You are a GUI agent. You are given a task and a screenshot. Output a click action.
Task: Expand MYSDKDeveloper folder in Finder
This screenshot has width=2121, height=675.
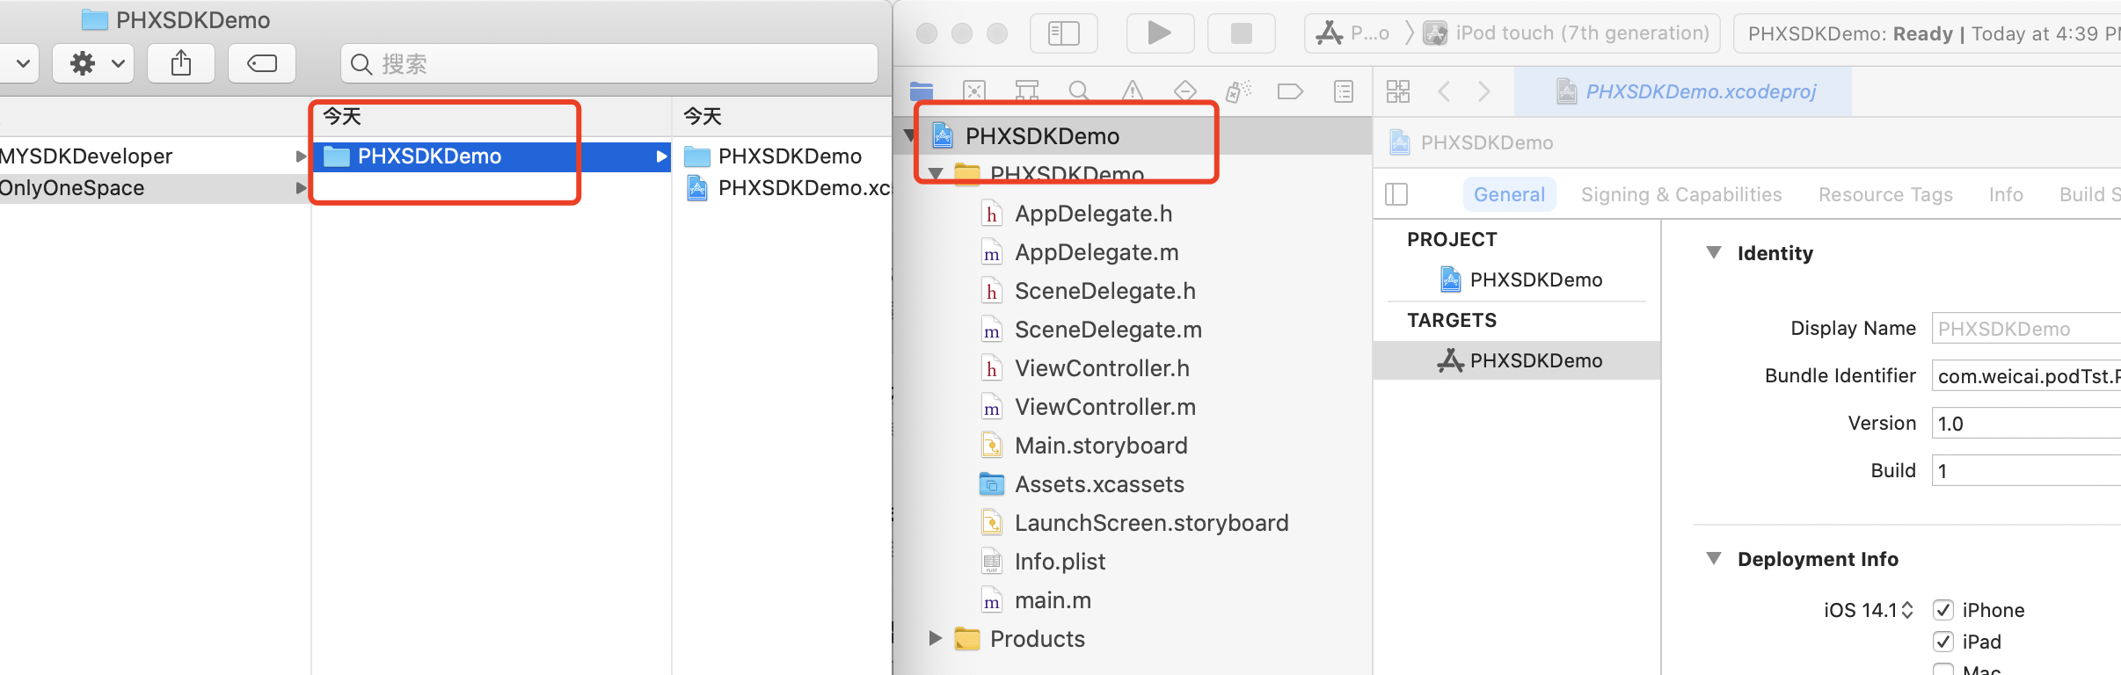[x=301, y=156]
